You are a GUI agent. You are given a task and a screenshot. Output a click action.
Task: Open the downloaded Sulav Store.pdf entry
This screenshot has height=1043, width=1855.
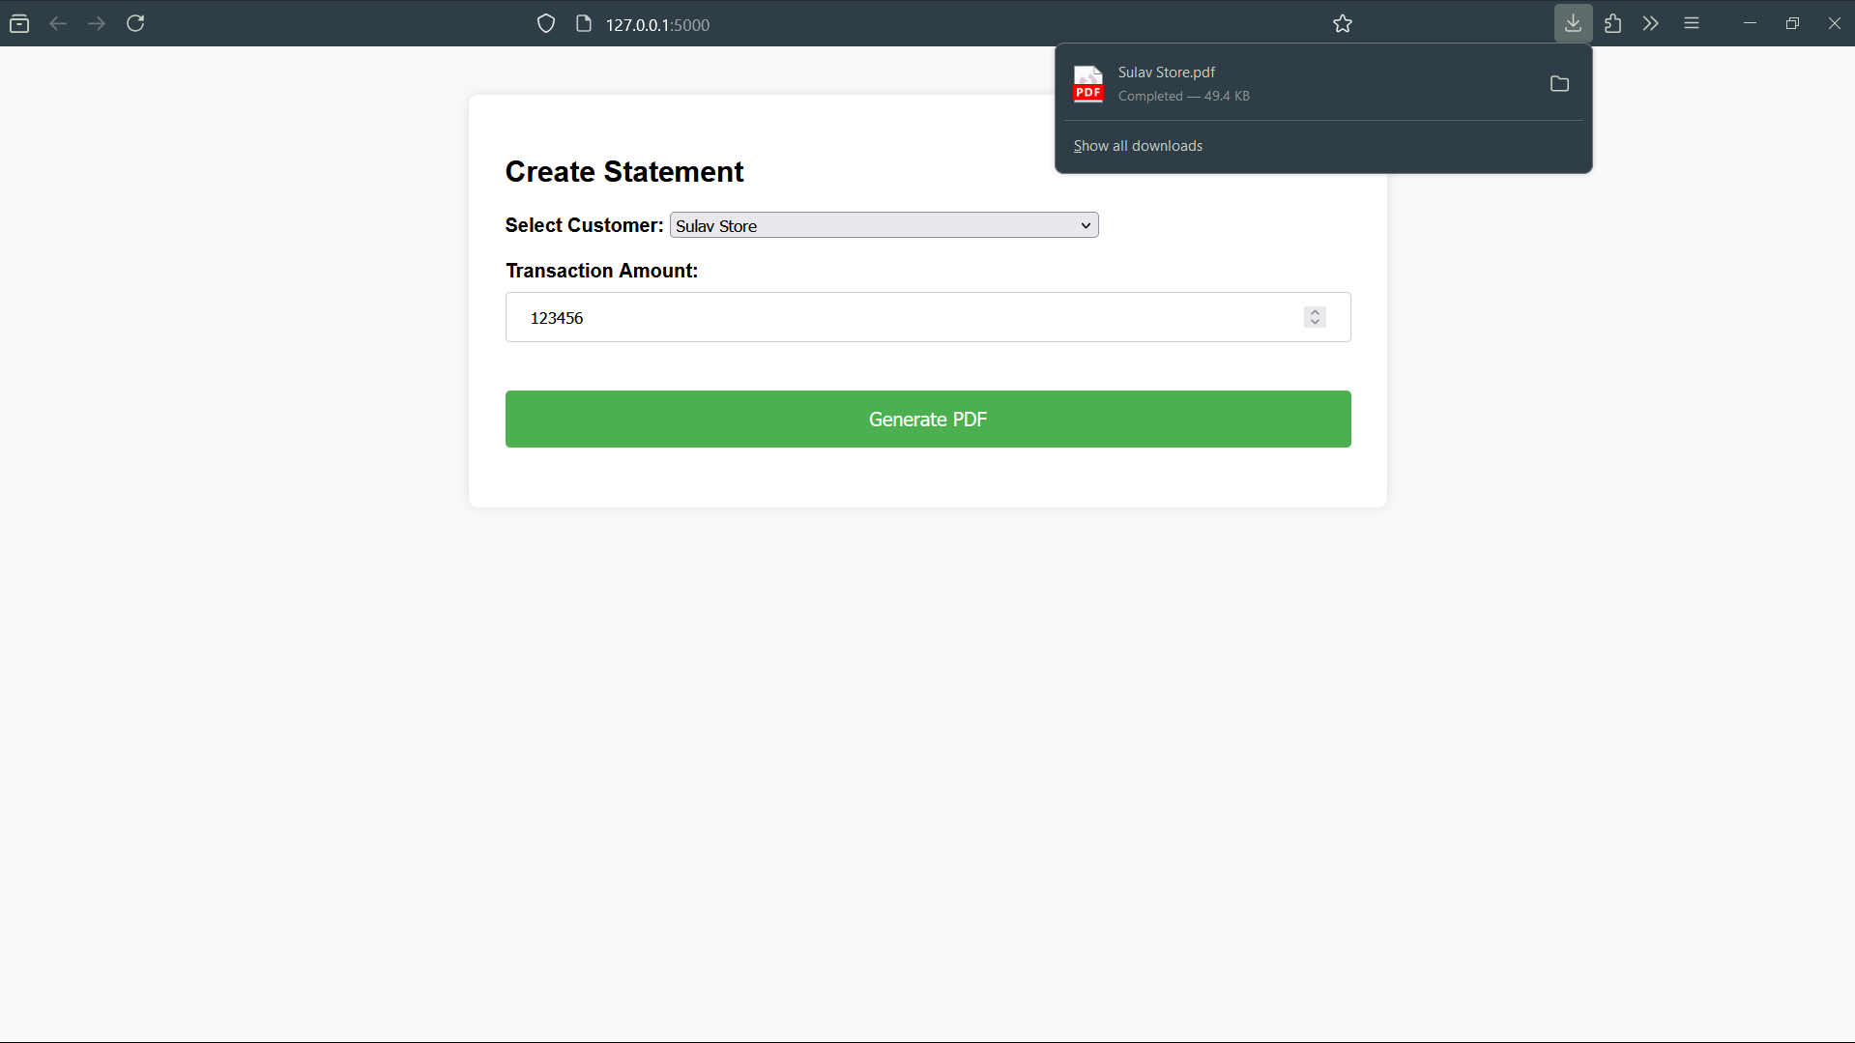[1257, 84]
